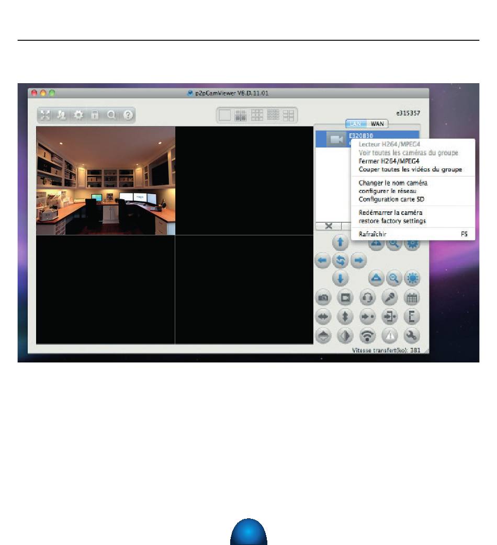Click the fullscreen icon in the toolbar
The image size is (497, 545).
[x=45, y=115]
